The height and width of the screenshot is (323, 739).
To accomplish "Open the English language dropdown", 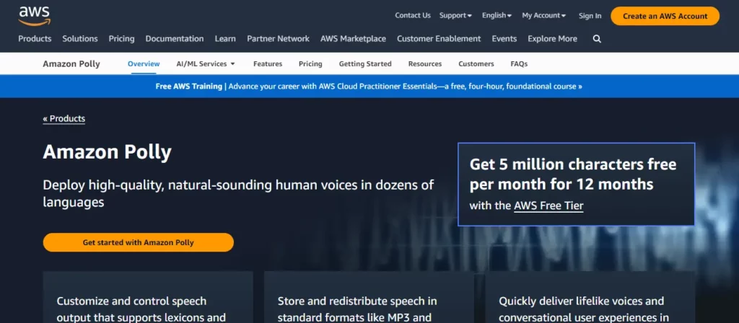I will tap(497, 16).
